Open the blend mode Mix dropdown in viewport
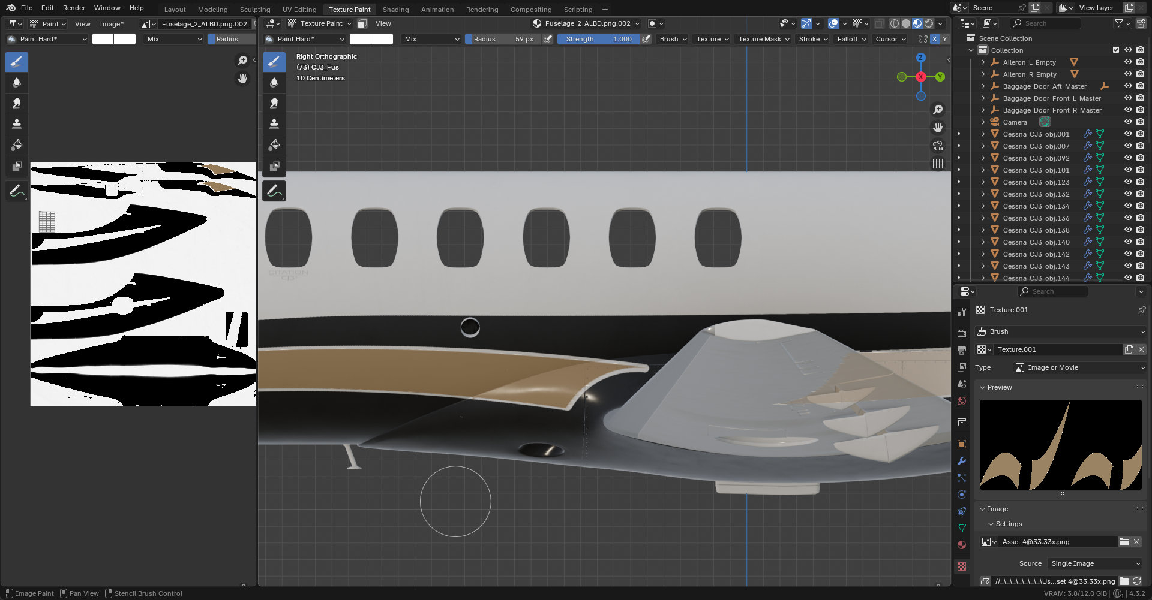 [431, 39]
